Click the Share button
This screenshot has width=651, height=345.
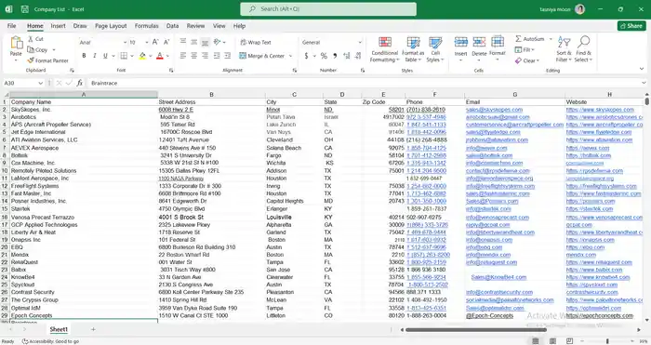(x=631, y=26)
